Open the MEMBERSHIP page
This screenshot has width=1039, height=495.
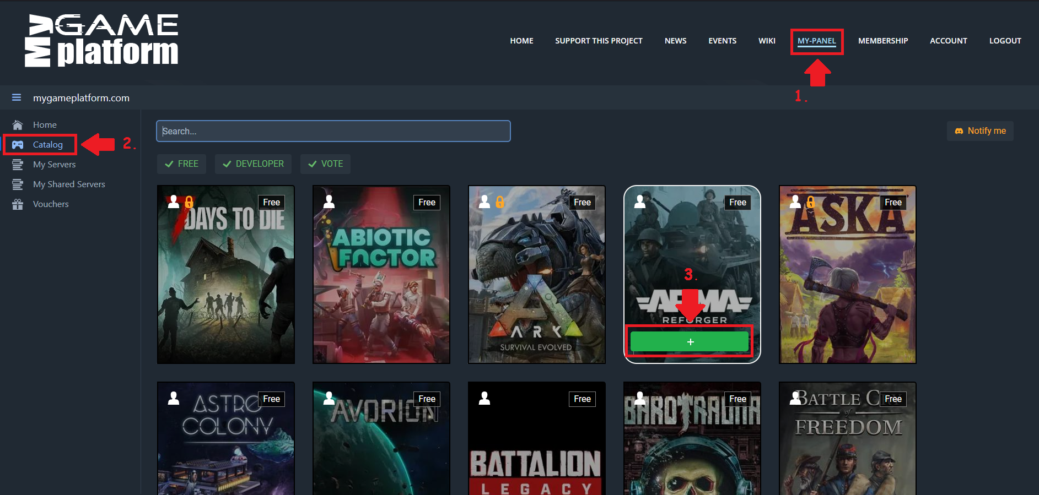[x=883, y=41]
